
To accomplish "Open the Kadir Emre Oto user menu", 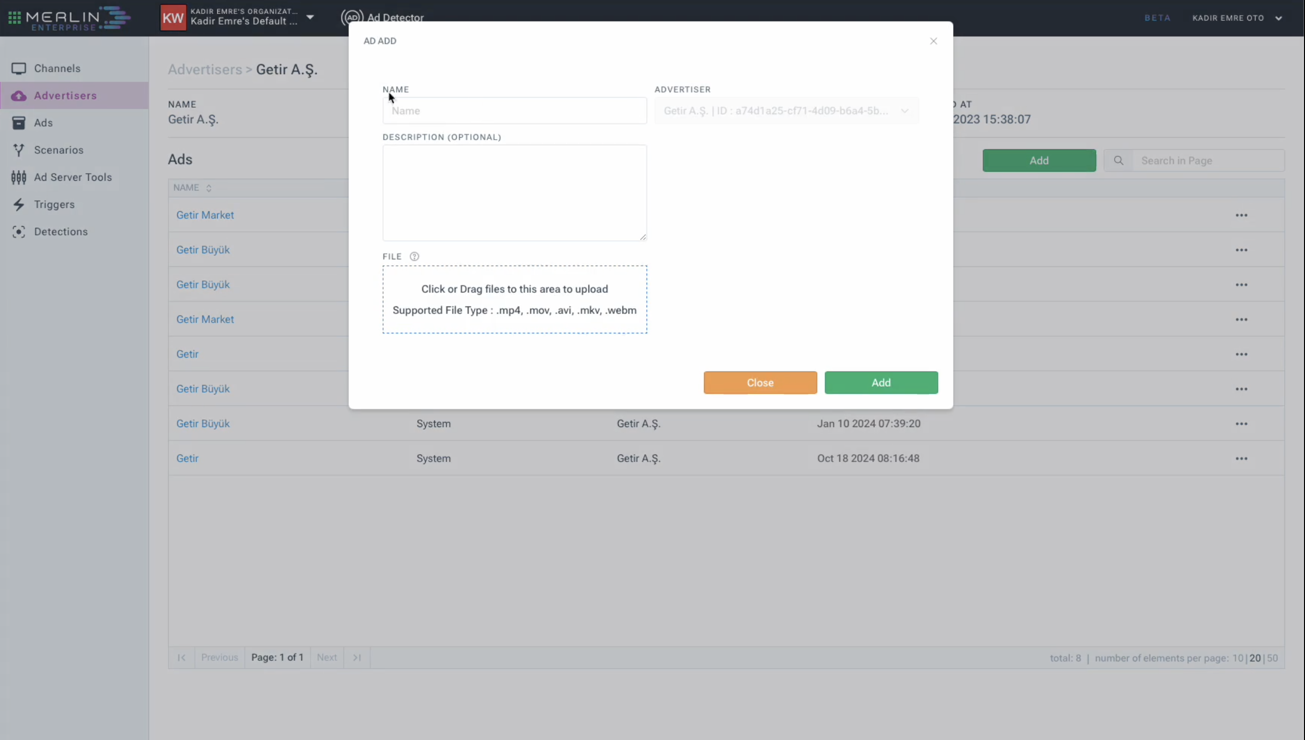I will (1237, 18).
